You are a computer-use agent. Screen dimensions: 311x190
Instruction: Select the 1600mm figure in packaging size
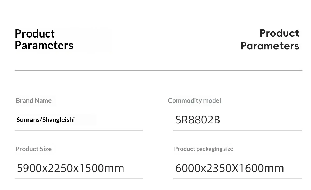pos(261,168)
